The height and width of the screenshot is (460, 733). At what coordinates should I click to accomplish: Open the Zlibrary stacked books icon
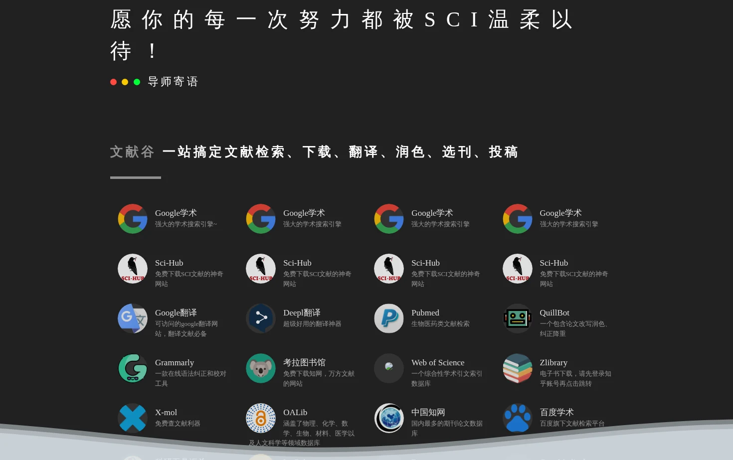[x=518, y=368]
